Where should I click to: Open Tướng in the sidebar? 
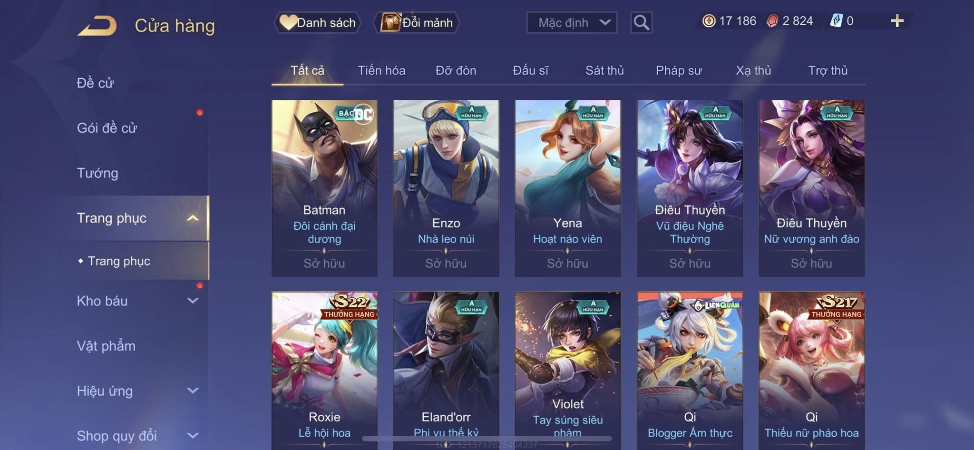[97, 173]
